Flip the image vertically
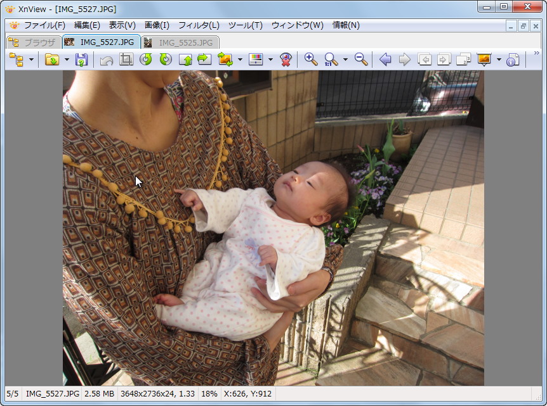The image size is (547, 406). pos(185,60)
